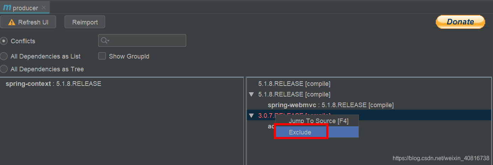Select All Dependencies as Tree option
This screenshot has width=493, height=165.
(4, 69)
